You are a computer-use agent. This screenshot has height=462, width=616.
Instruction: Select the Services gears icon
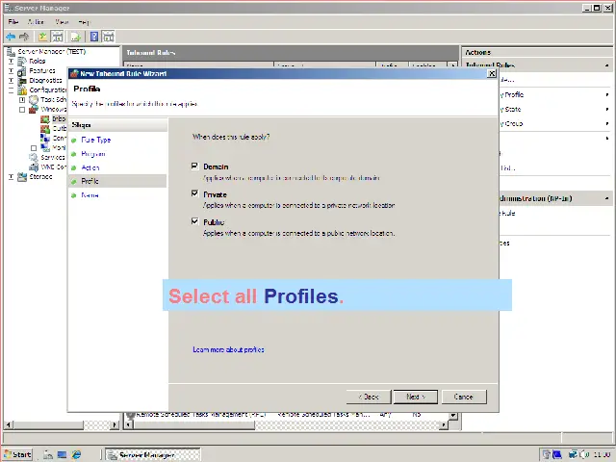(x=34, y=157)
